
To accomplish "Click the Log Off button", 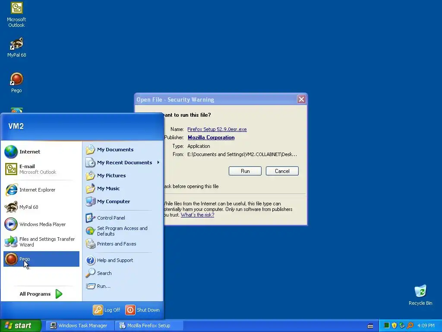I will 107,310.
